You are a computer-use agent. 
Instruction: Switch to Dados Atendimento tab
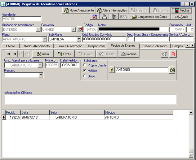pyautogui.click(x=37, y=46)
